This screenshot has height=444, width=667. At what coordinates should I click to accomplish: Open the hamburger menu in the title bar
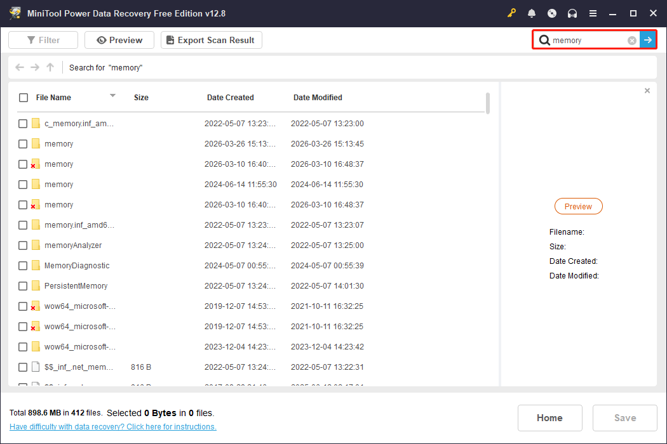tap(594, 13)
